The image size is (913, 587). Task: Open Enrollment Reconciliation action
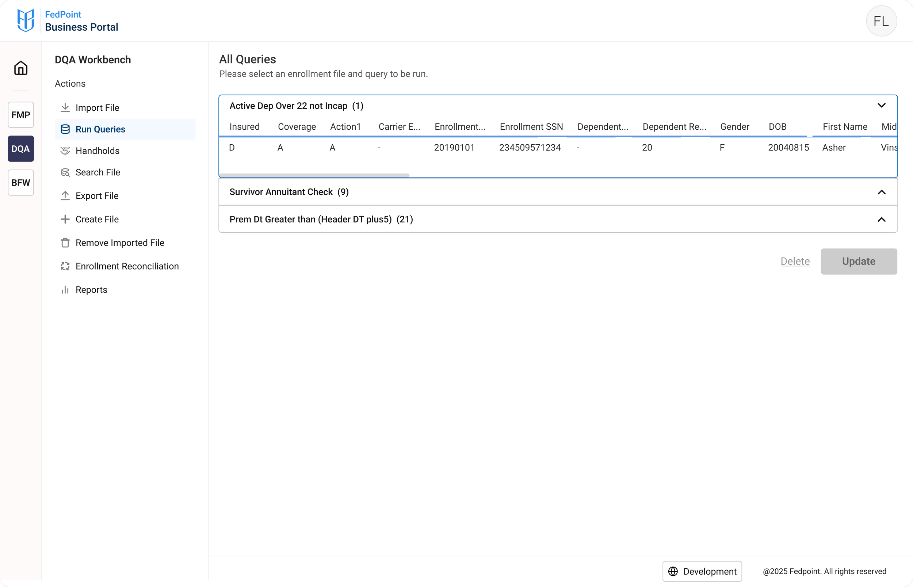click(125, 266)
